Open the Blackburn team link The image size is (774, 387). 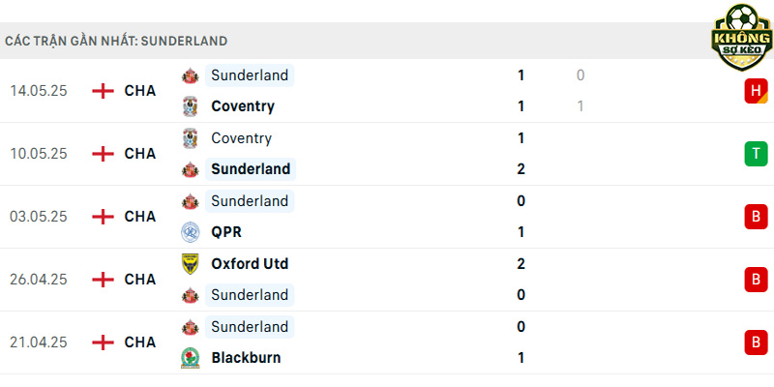click(246, 358)
